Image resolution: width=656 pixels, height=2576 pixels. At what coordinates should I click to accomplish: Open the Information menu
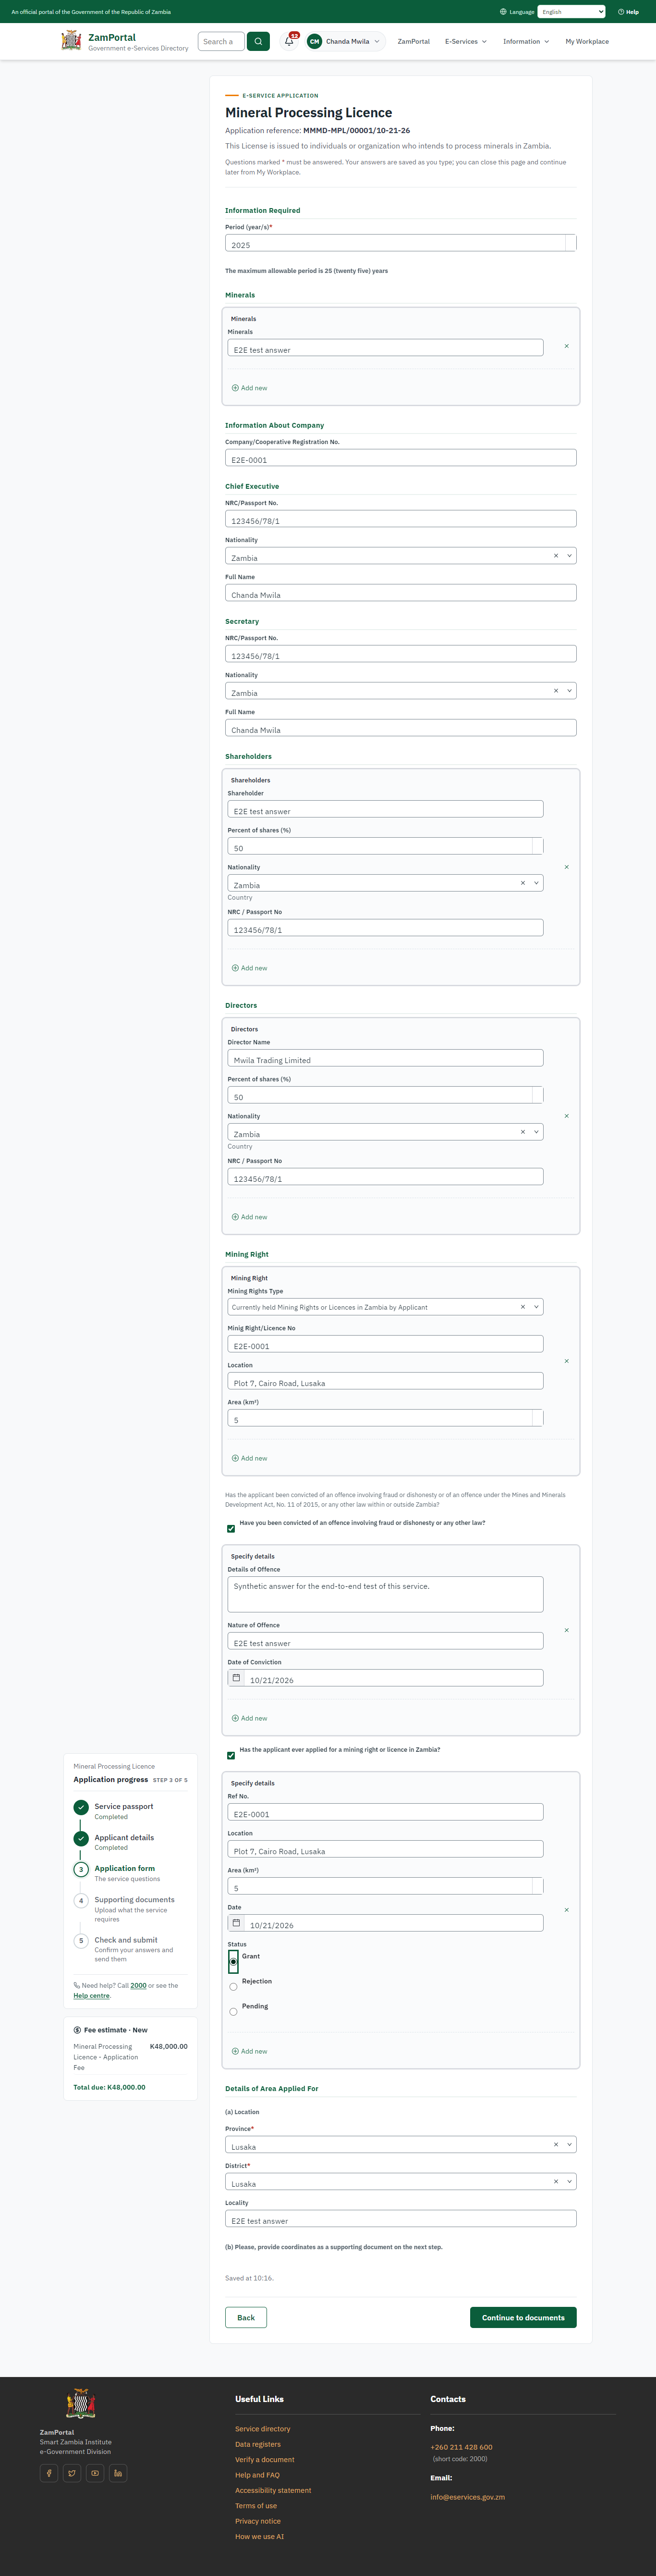click(x=526, y=42)
